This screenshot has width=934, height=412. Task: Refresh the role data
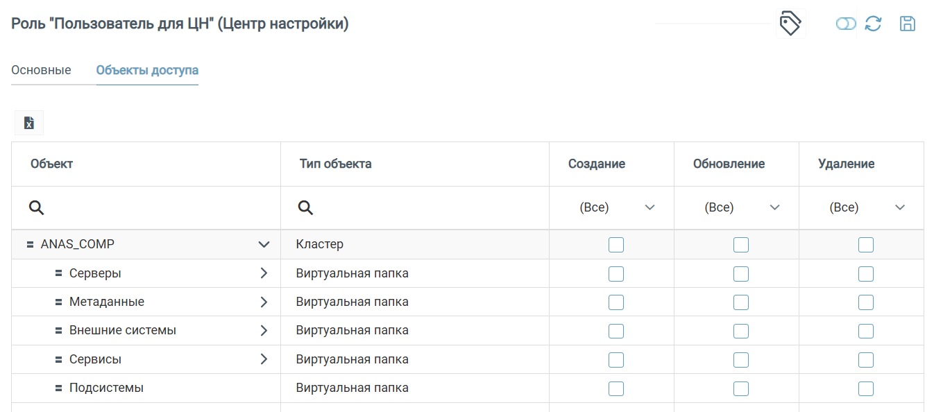pos(874,23)
